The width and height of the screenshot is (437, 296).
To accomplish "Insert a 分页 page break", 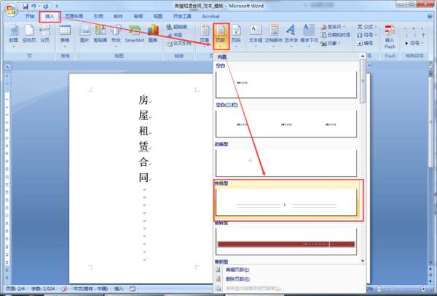I will 45,34.
